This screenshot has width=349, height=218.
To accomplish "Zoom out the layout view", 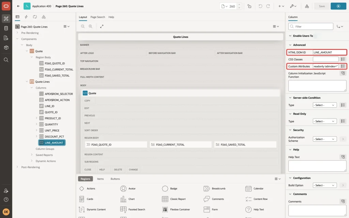I will click(83, 26).
